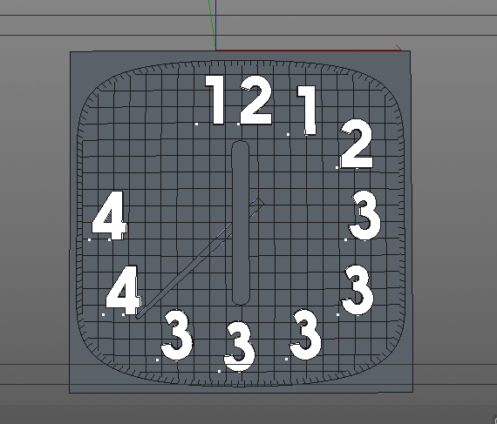This screenshot has width=497, height=424.
Task: Select the 3 nearest the lower 4 numeral
Action: pyautogui.click(x=176, y=335)
